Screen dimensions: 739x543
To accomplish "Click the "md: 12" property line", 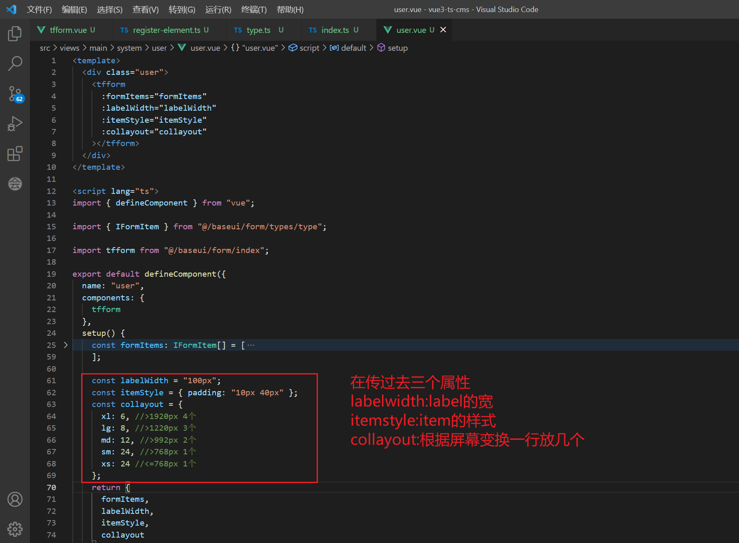I will pos(118,440).
